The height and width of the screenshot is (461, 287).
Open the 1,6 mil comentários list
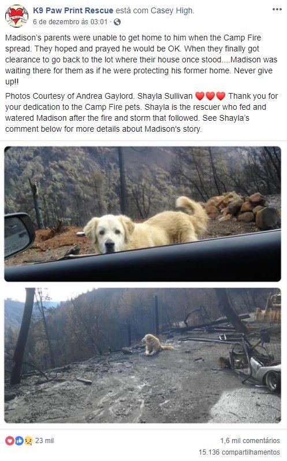(250, 440)
